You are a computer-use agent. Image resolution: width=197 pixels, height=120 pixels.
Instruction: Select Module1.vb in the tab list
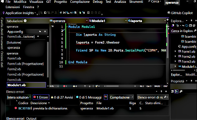pos(26,85)
